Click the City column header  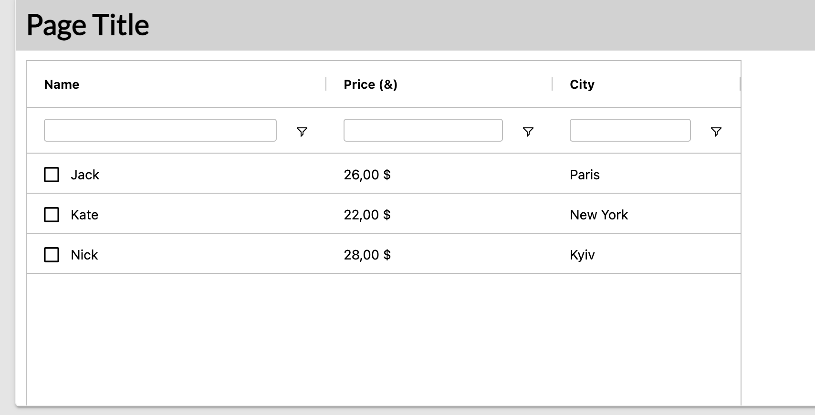(x=582, y=84)
